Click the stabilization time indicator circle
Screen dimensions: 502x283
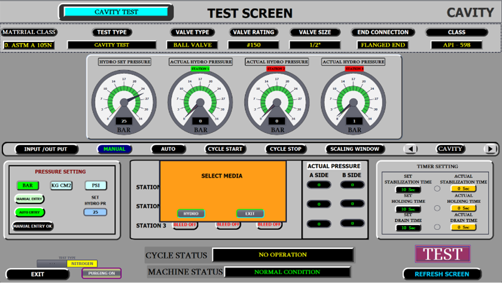[x=437, y=188]
